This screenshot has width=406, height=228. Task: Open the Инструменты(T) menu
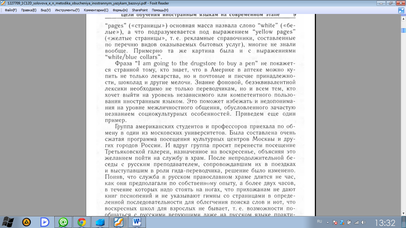pyautogui.click(x=67, y=10)
